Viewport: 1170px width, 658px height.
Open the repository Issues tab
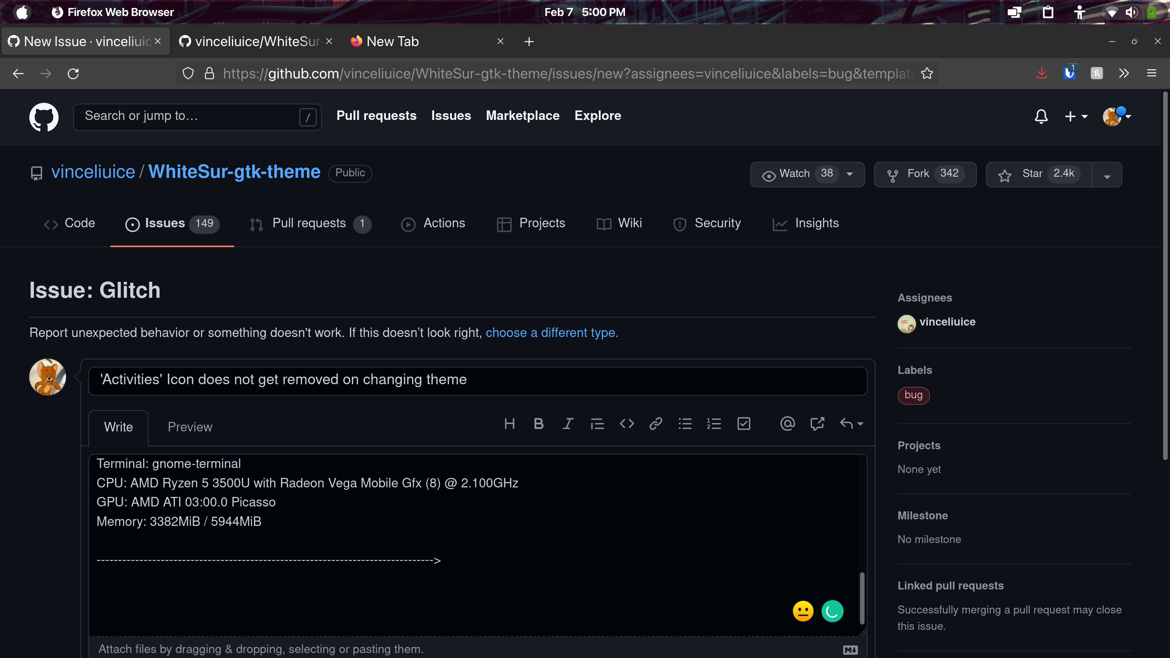(x=172, y=224)
